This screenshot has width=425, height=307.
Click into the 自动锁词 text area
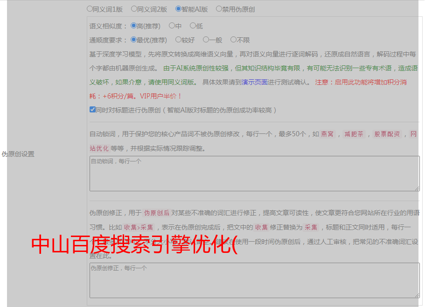(x=255, y=174)
